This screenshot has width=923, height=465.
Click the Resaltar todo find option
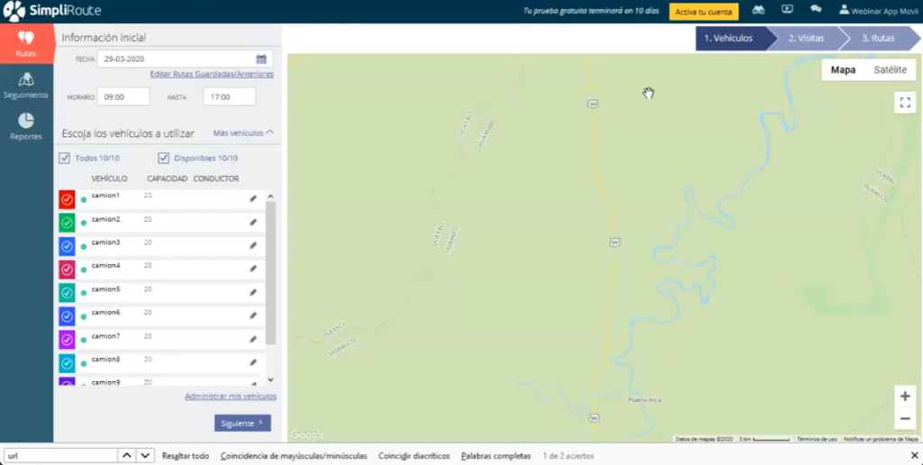pyautogui.click(x=186, y=456)
